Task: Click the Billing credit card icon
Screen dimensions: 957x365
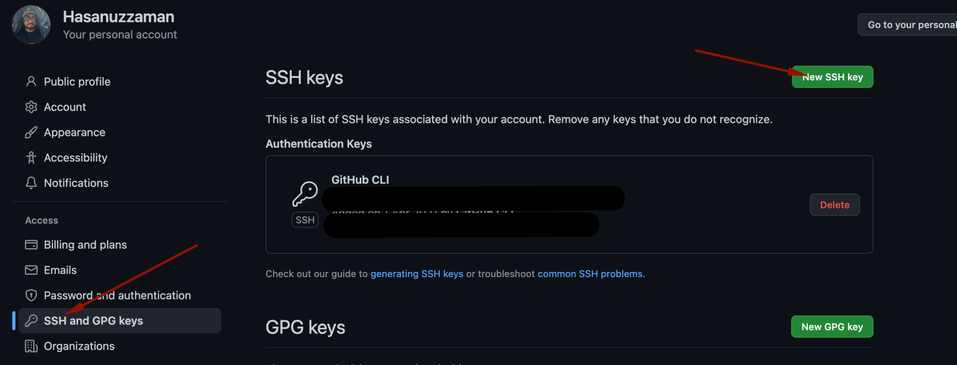Action: click(31, 245)
